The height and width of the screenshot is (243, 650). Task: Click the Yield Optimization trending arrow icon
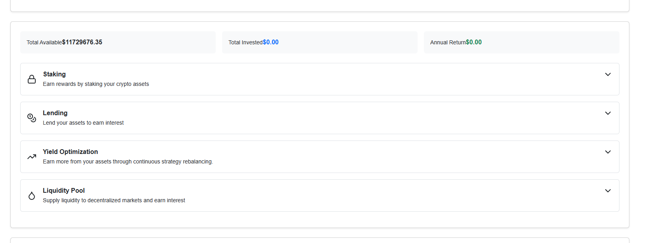32,157
